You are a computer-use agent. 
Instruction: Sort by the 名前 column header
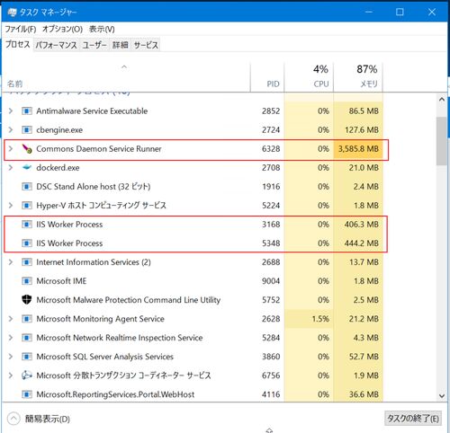[126, 77]
